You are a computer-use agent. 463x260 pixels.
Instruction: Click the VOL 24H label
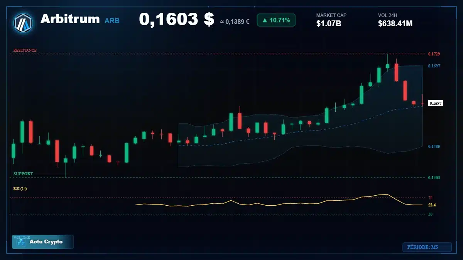point(387,15)
